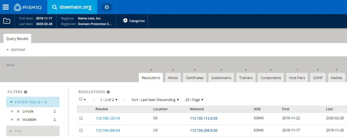
Task: Open the Sort Last Seen Descending dropdown
Action: 155,100
